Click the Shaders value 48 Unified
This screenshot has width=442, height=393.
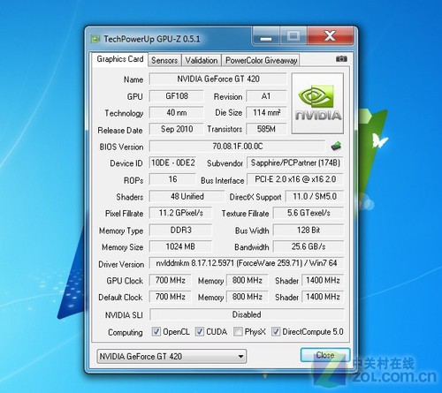click(x=187, y=196)
